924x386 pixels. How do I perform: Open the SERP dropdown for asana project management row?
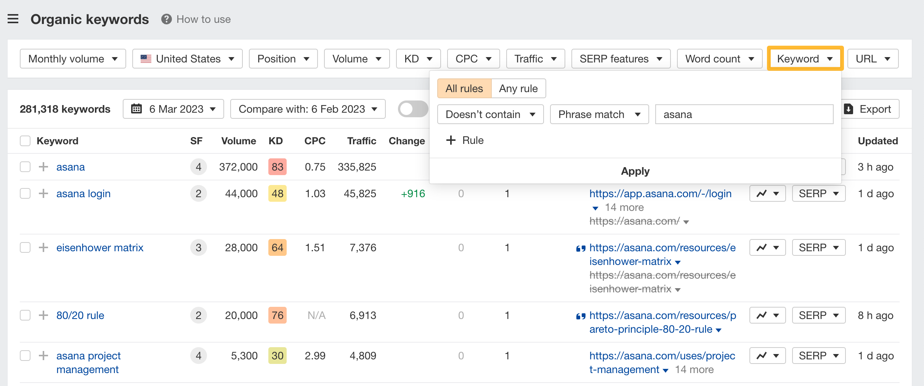coord(819,356)
